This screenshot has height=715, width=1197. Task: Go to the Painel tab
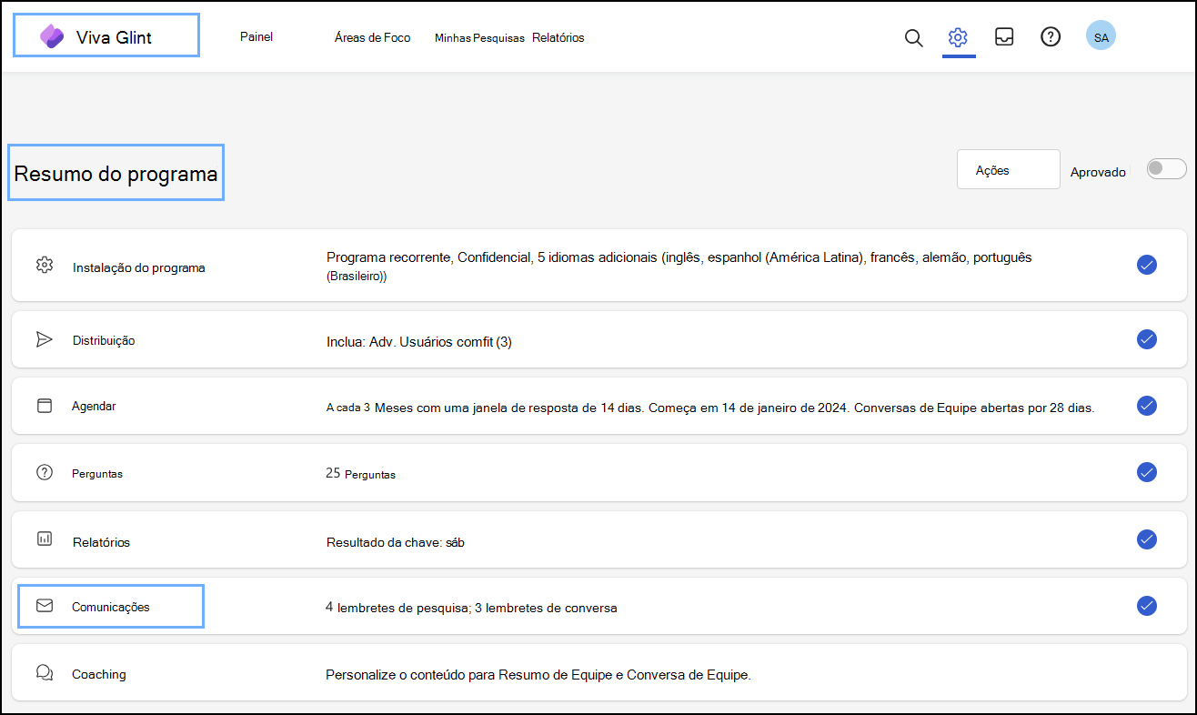[256, 37]
